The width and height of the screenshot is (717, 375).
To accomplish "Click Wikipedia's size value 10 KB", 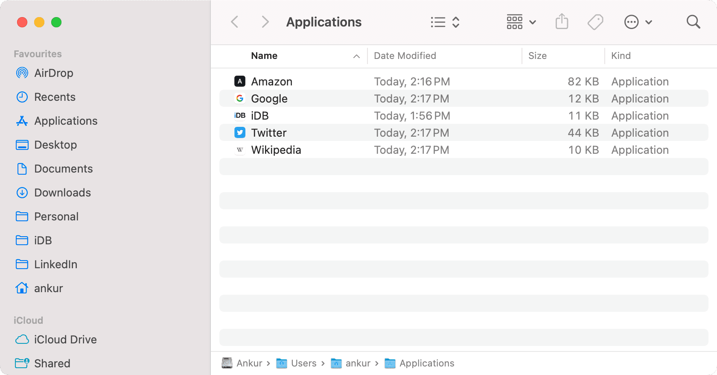I will pyautogui.click(x=583, y=150).
